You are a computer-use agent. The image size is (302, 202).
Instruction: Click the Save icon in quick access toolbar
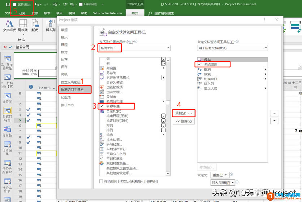tap(8, 4)
